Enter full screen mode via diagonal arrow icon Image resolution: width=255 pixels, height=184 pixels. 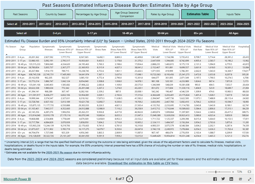(x=249, y=179)
